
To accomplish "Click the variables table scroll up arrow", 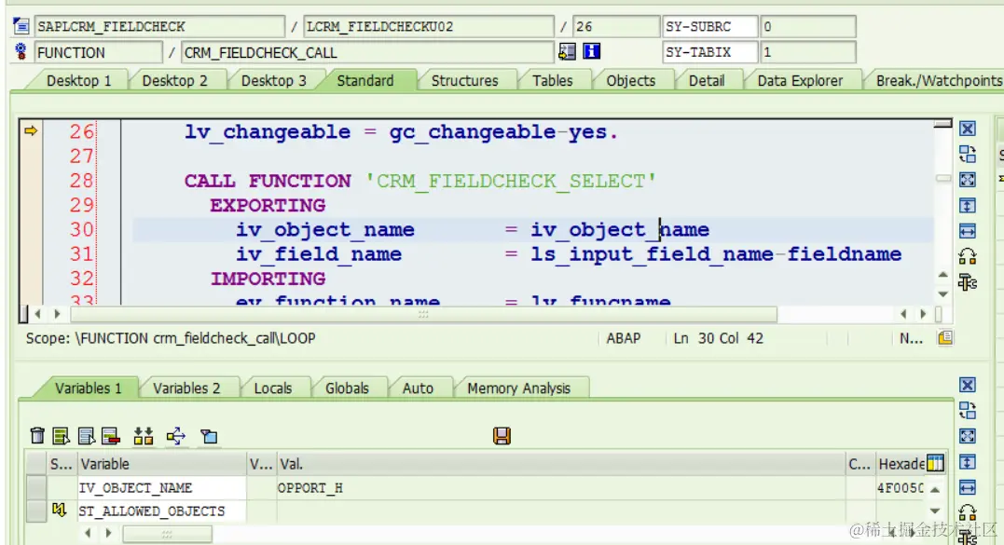I will [935, 490].
